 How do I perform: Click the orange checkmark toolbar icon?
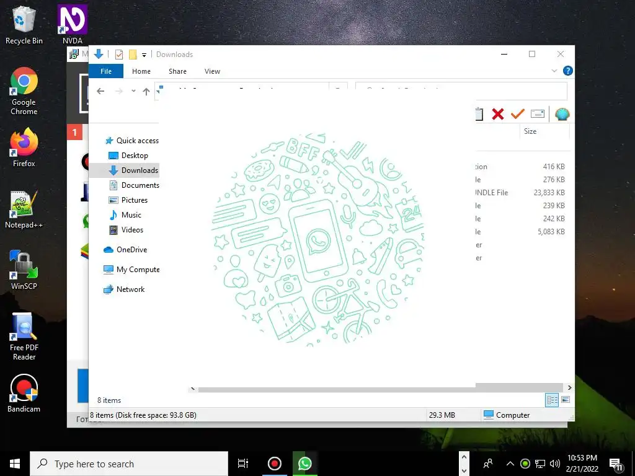tap(518, 114)
